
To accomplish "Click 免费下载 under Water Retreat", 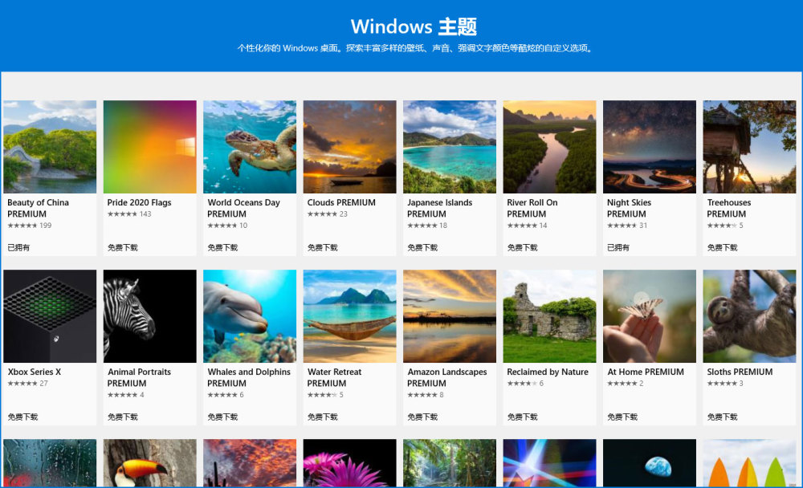I will [x=322, y=417].
